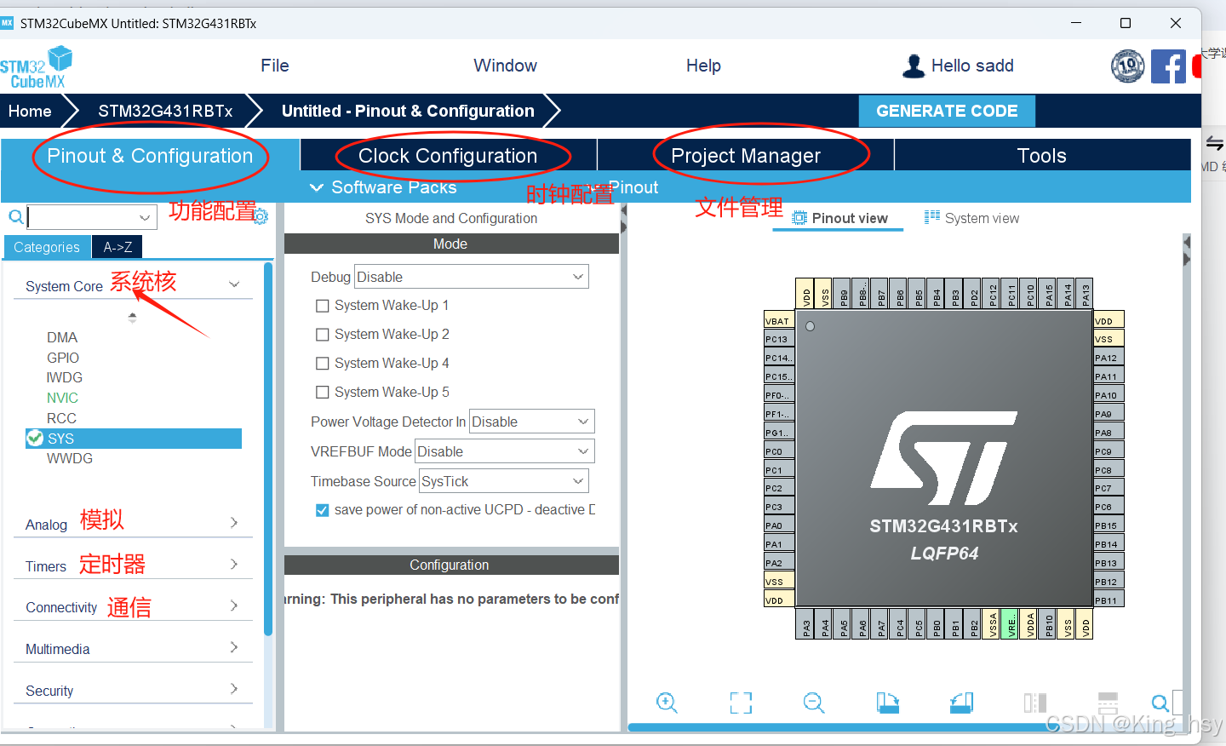The image size is (1226, 746).
Task: Expand the Connectivity category
Action: tap(234, 605)
